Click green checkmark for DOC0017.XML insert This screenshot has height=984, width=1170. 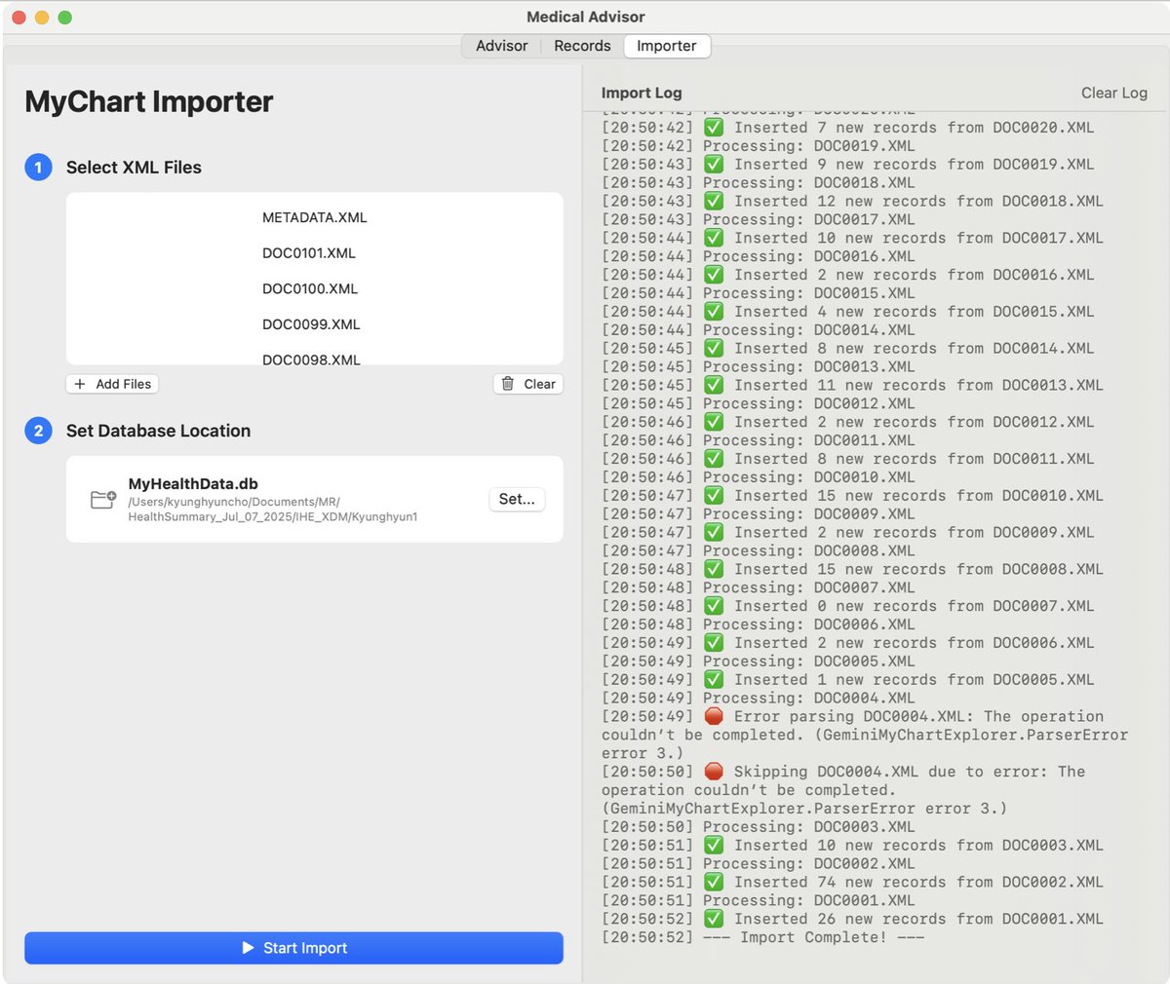coord(714,238)
